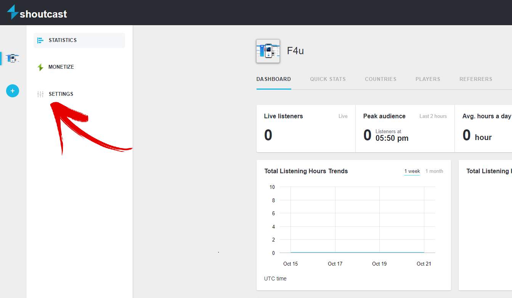
Task: Click the Live label in listeners card
Action: pyautogui.click(x=343, y=116)
